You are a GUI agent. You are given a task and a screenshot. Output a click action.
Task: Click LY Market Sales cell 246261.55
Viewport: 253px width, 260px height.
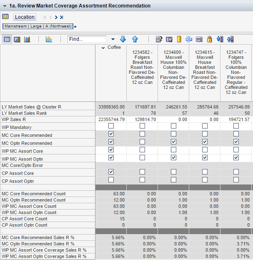point(173,107)
